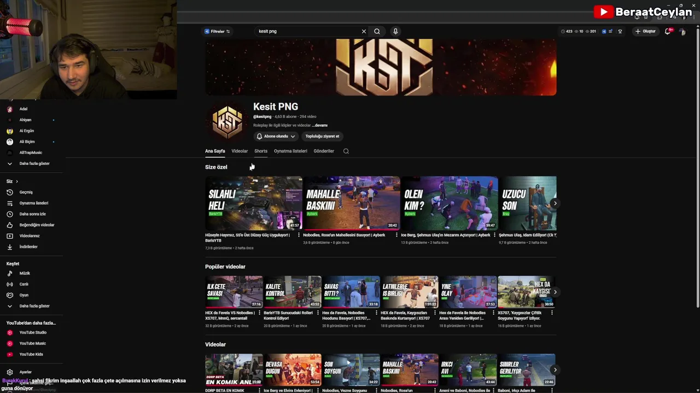Switch to the Oynatma listeleri tab

click(x=290, y=151)
